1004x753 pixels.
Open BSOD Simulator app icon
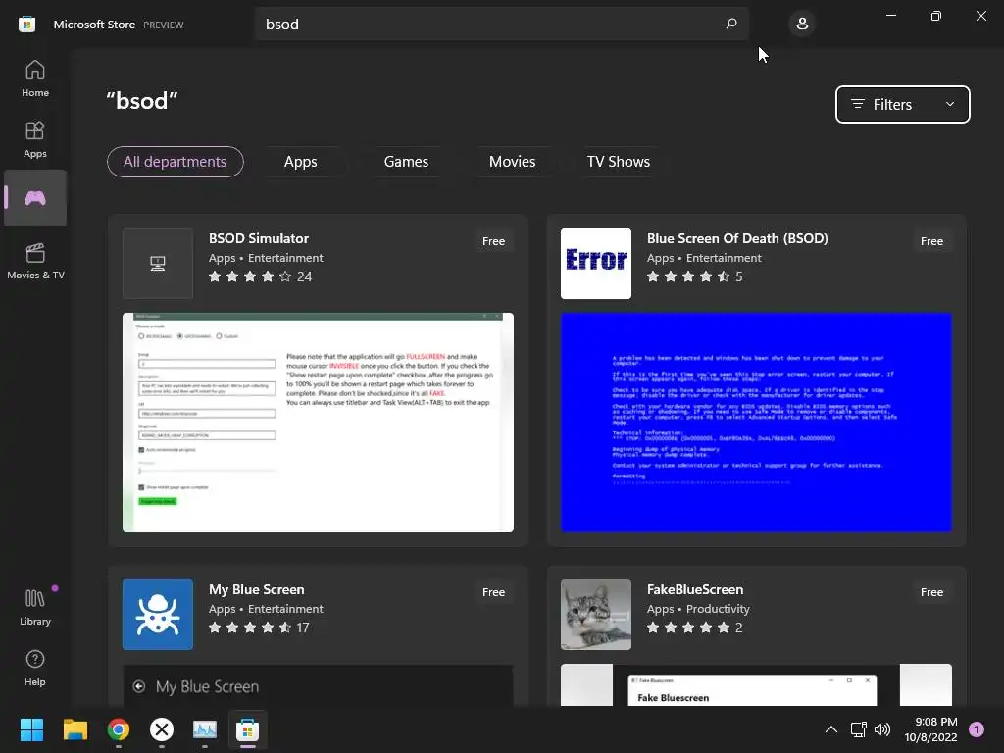pos(158,263)
